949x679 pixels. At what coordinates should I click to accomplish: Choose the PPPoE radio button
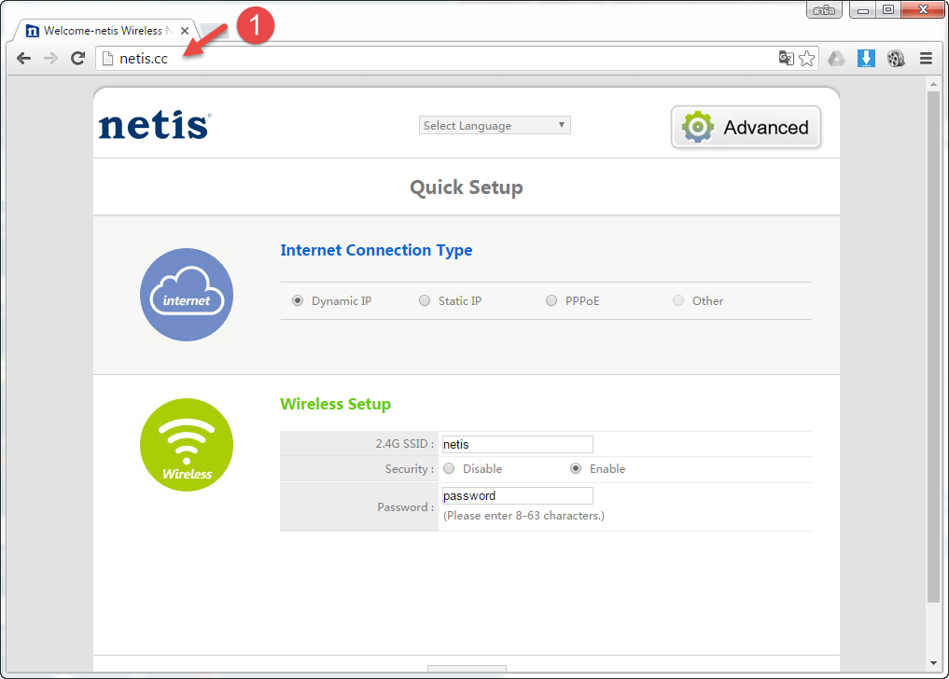551,300
